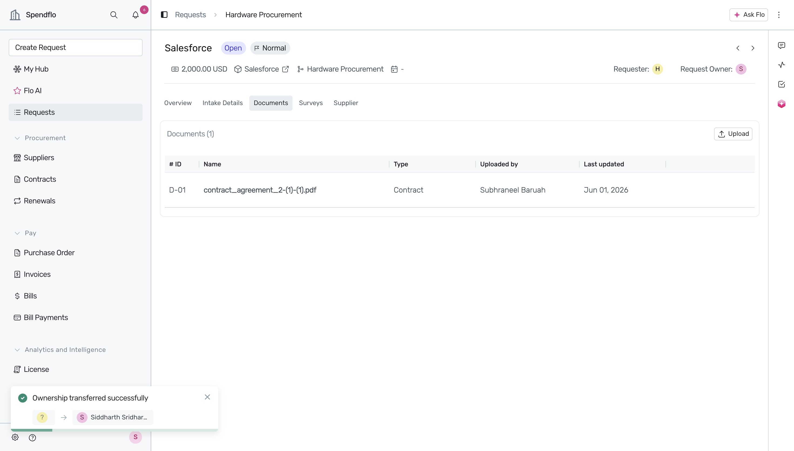Click the calendar date icon
This screenshot has height=451, width=794.
pyautogui.click(x=394, y=69)
